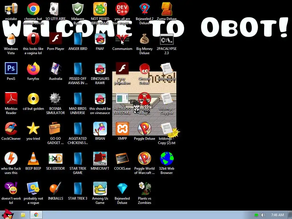292x219 pixels.
Task: Open BEEP BEEP VLC cone icon
Action: click(33, 159)
